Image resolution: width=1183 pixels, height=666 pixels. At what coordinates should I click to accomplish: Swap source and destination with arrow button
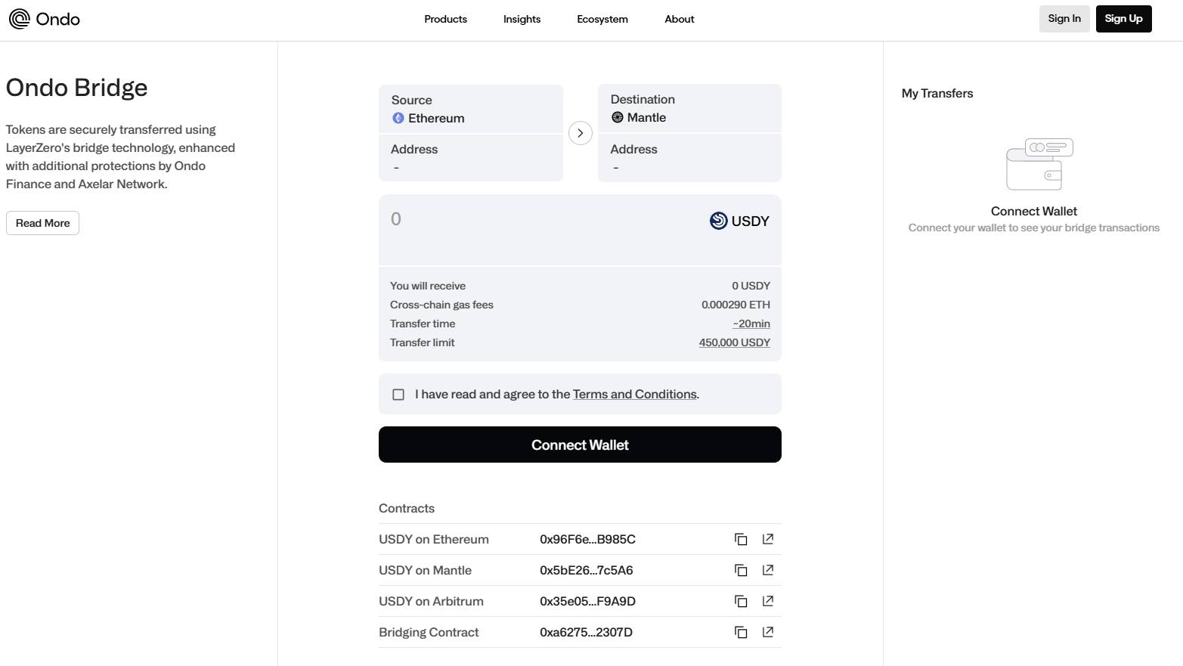pyautogui.click(x=580, y=133)
